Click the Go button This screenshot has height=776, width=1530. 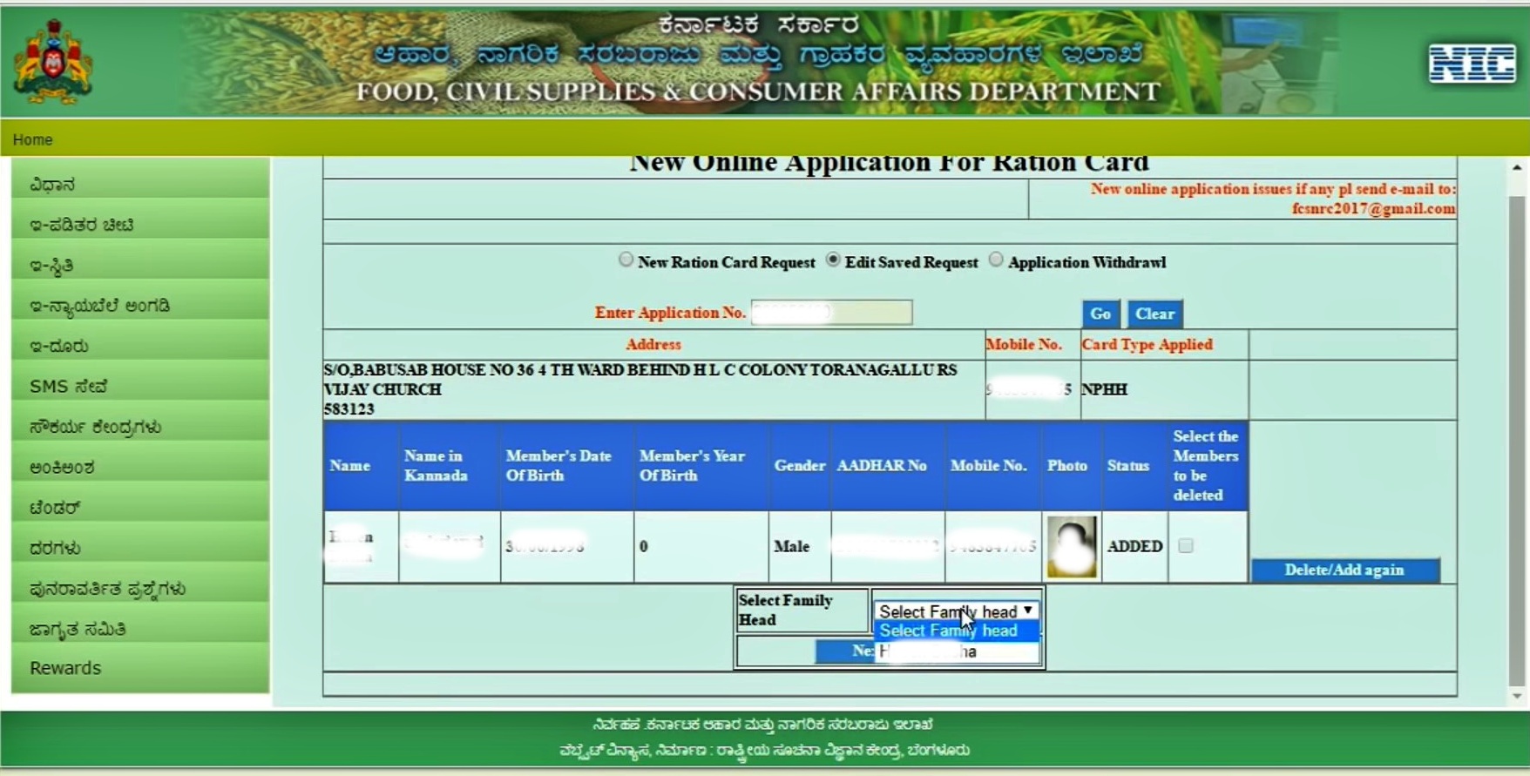coord(1100,314)
